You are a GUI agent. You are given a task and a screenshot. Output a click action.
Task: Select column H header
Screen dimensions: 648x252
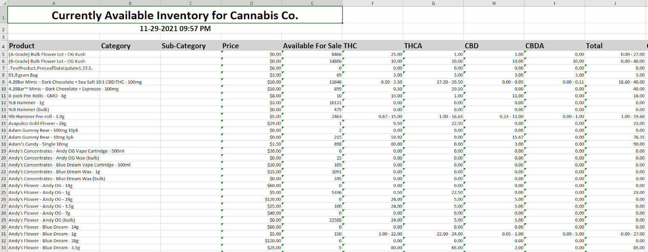click(494, 3)
